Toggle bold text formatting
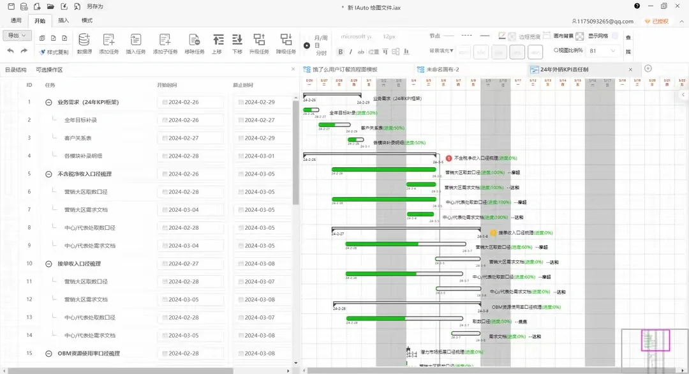Viewport: 689px width, 374px height. (x=341, y=52)
